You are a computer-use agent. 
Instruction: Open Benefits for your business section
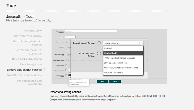tap(24, 75)
